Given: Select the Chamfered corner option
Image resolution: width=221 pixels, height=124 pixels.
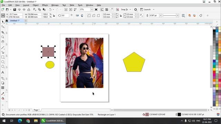Looking at the screenshot, I should [98, 15].
